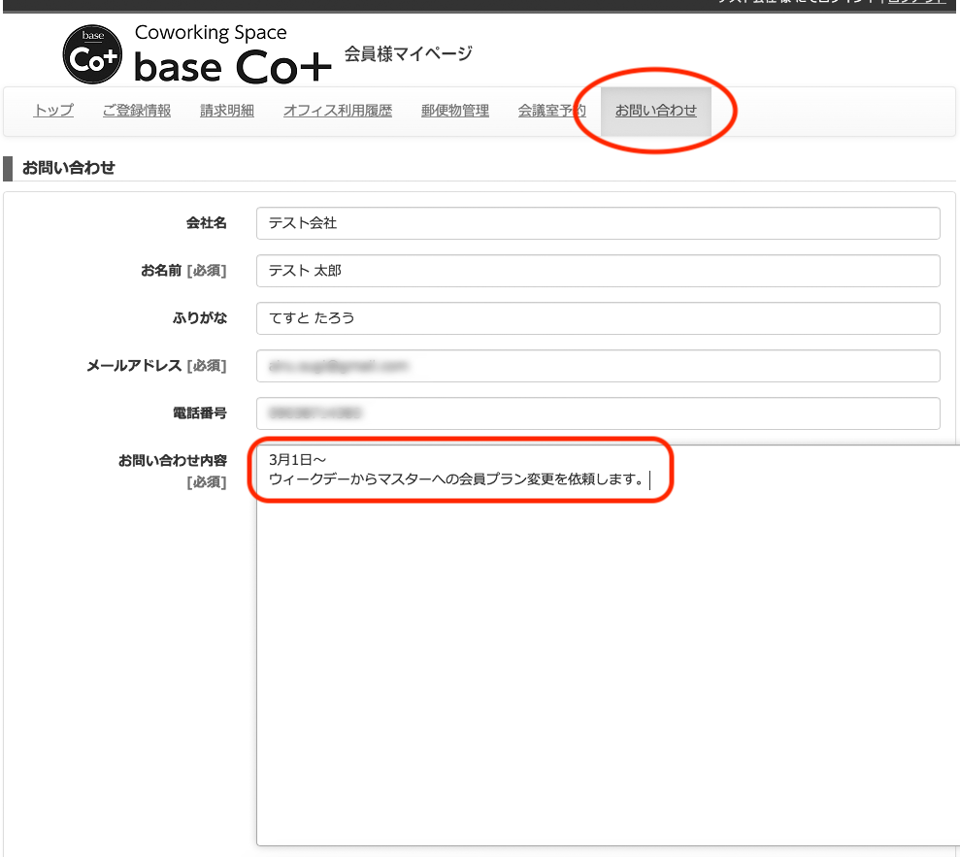Go to the ご登録情報 tab
The height and width of the screenshot is (857, 960).
[137, 111]
